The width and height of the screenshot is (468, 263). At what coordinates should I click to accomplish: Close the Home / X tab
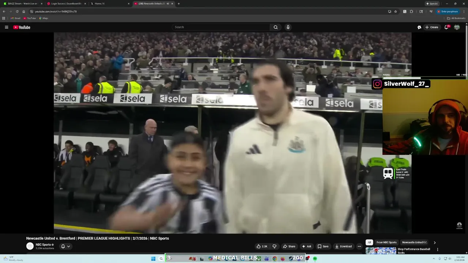point(128,4)
